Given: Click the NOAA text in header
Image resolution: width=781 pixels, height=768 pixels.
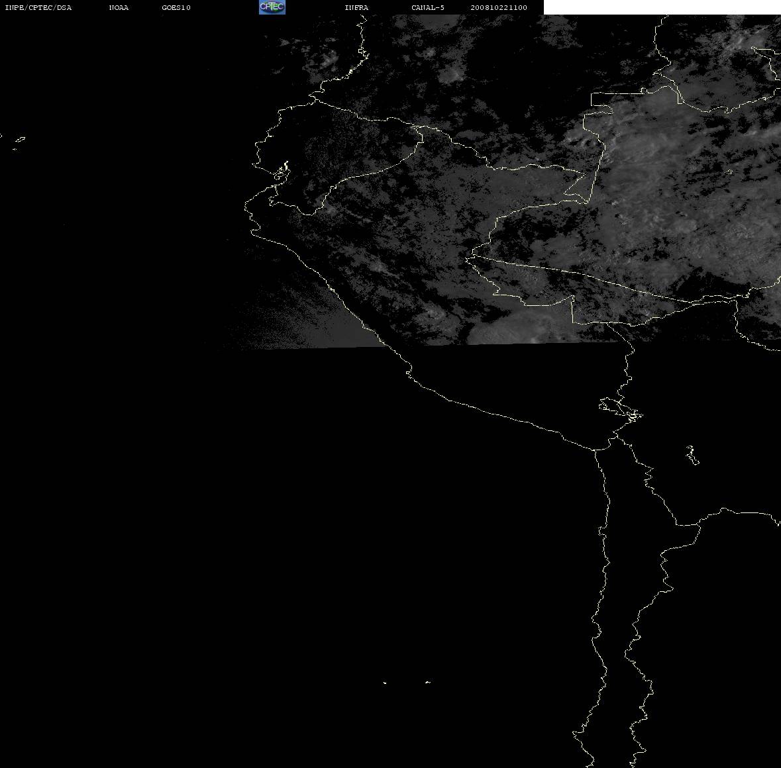Looking at the screenshot, I should point(119,7).
